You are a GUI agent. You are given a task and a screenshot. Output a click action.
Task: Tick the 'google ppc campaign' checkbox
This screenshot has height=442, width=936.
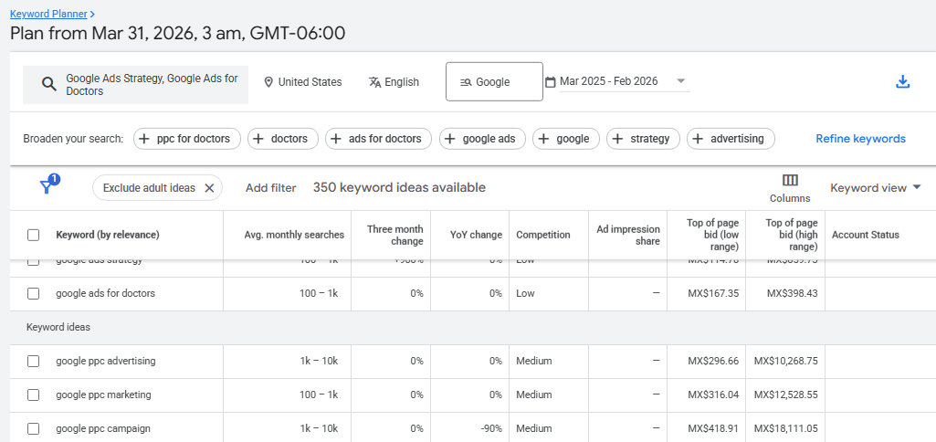click(x=34, y=428)
